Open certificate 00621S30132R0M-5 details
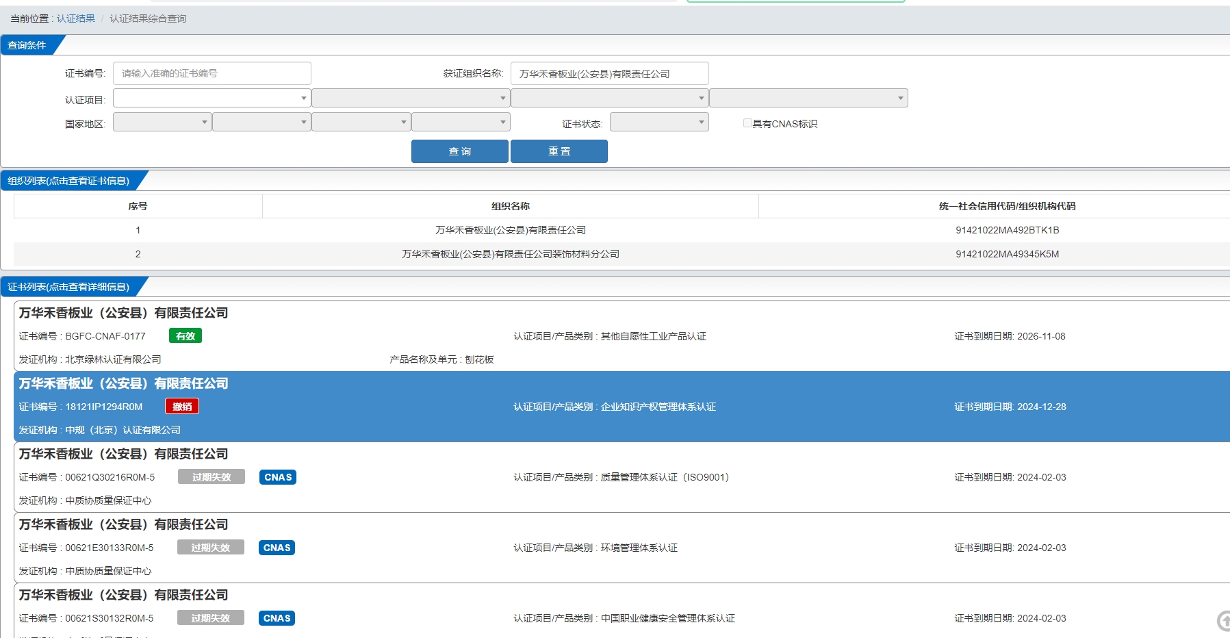This screenshot has height=638, width=1230. pos(622,611)
